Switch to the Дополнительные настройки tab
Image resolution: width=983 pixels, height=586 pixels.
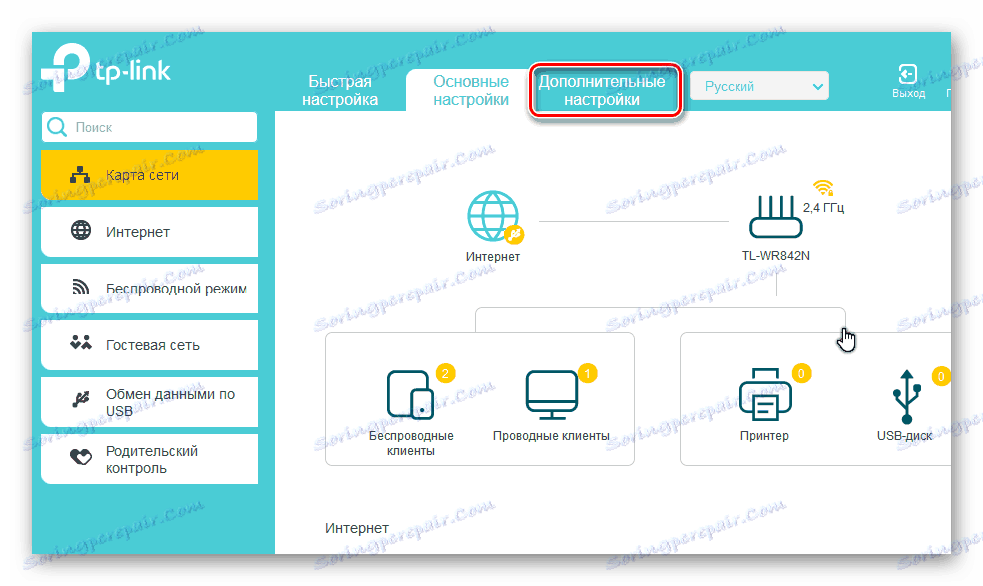tap(605, 90)
